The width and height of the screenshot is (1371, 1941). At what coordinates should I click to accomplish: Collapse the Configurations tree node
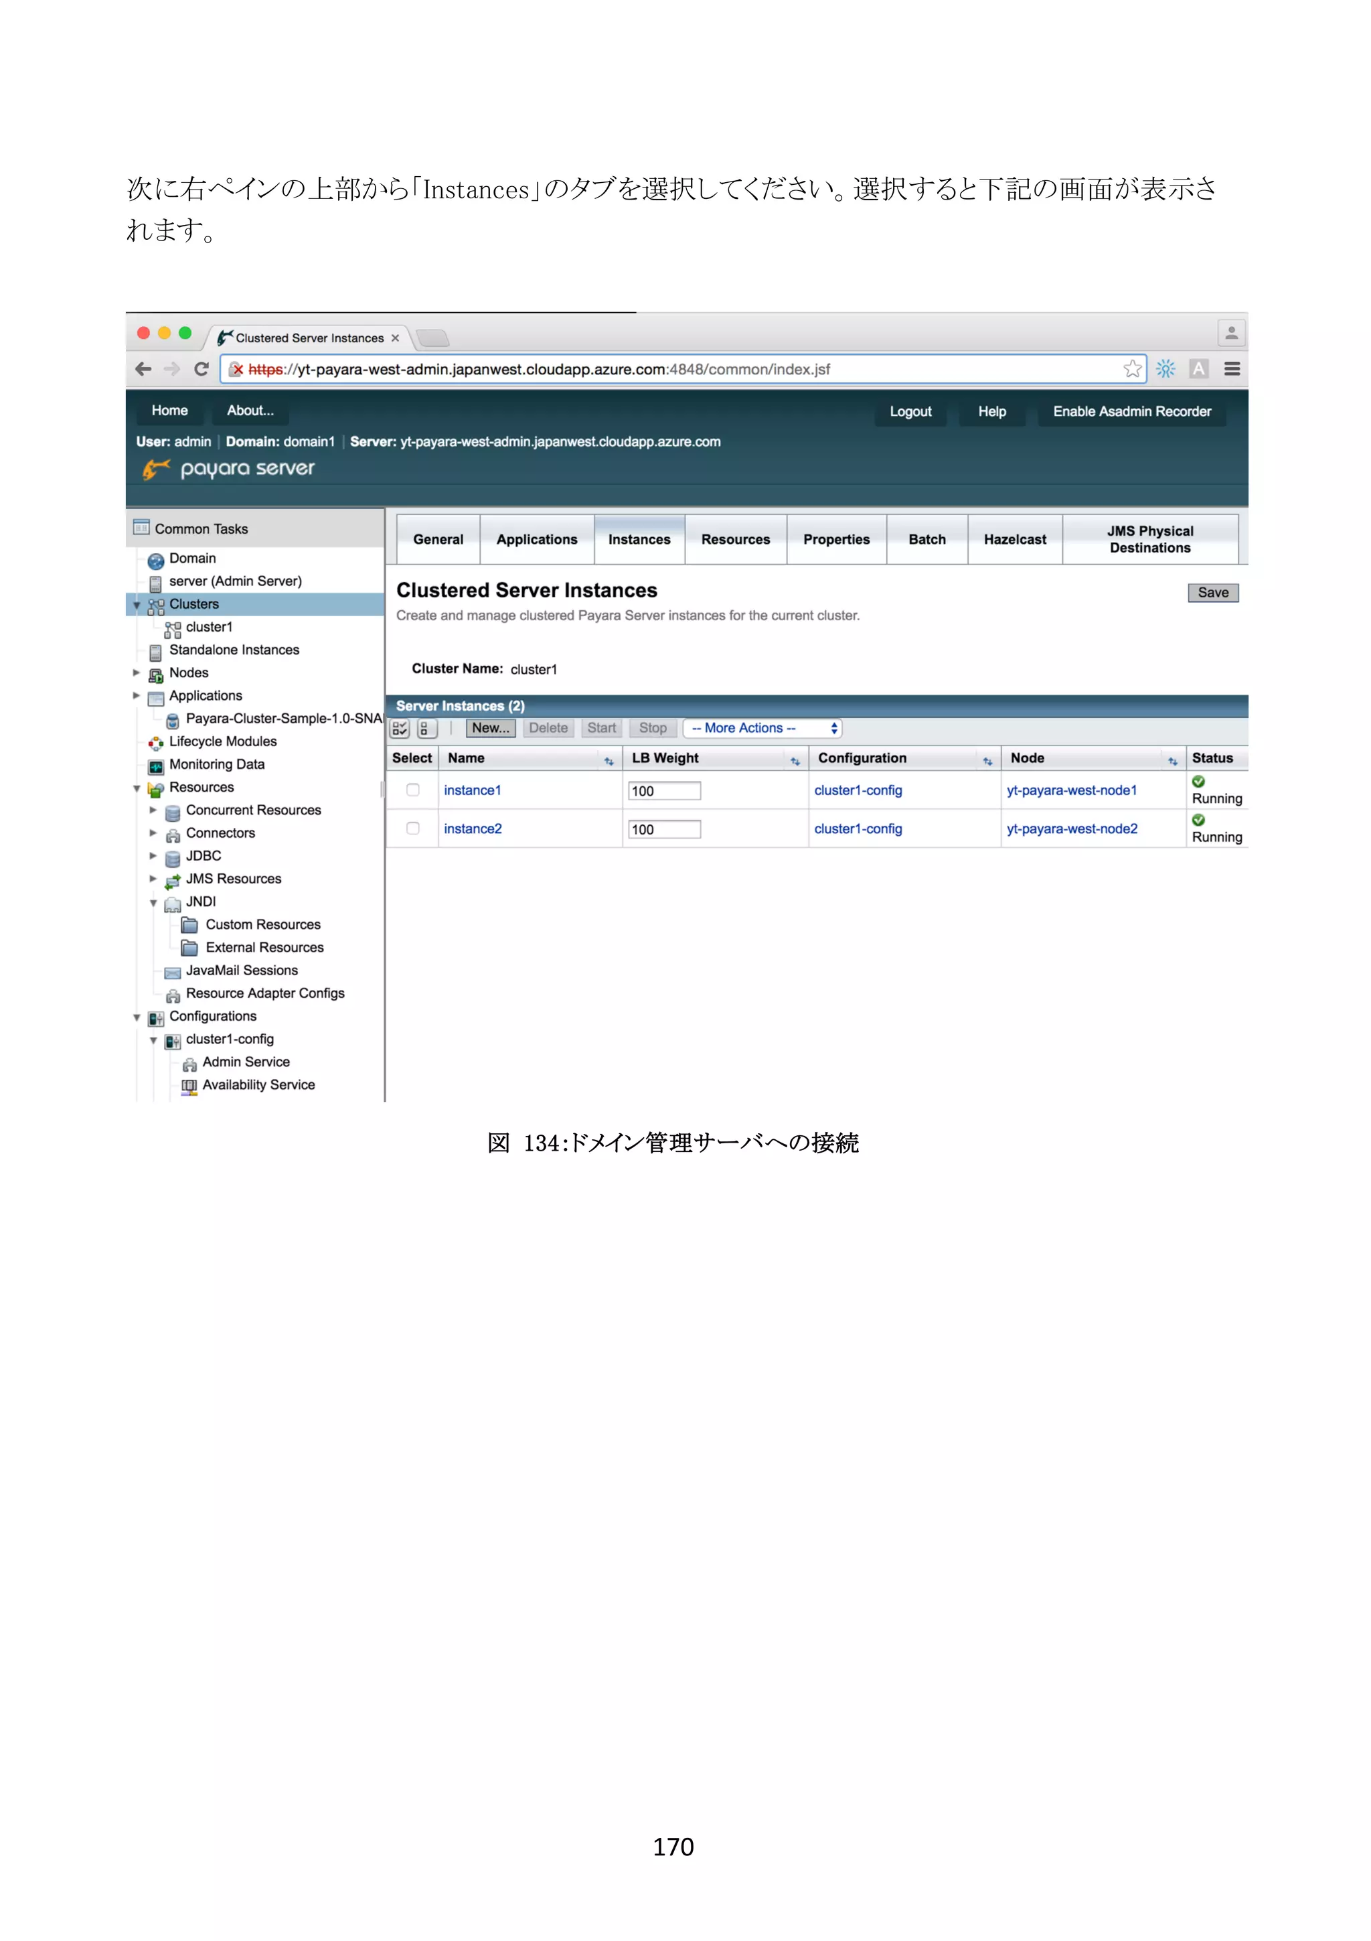pos(136,1018)
